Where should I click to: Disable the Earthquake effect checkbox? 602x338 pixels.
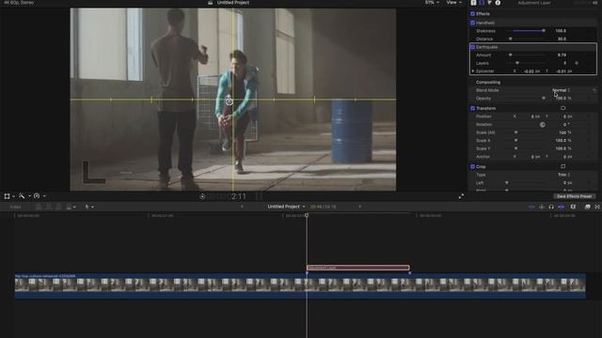(472, 47)
